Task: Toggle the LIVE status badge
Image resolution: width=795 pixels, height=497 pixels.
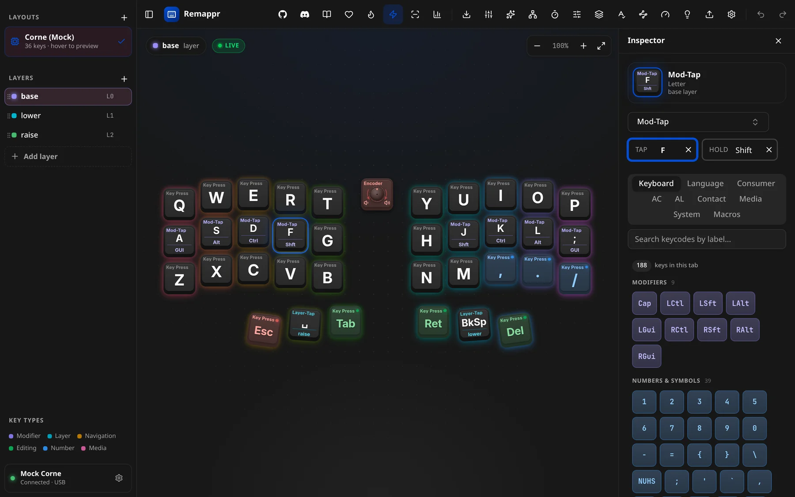Action: 228,46
